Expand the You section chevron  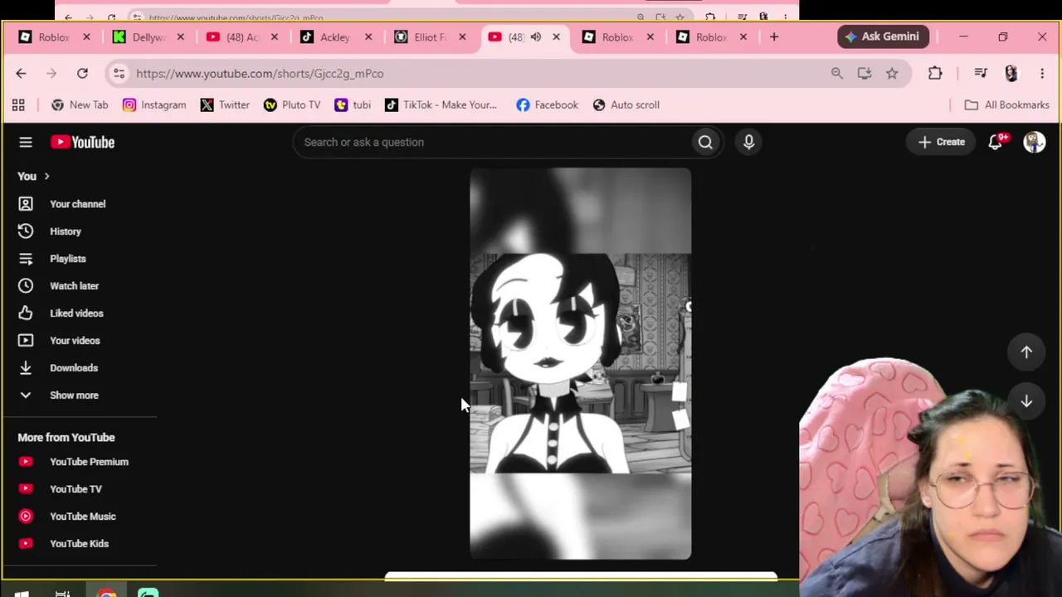pyautogui.click(x=46, y=177)
